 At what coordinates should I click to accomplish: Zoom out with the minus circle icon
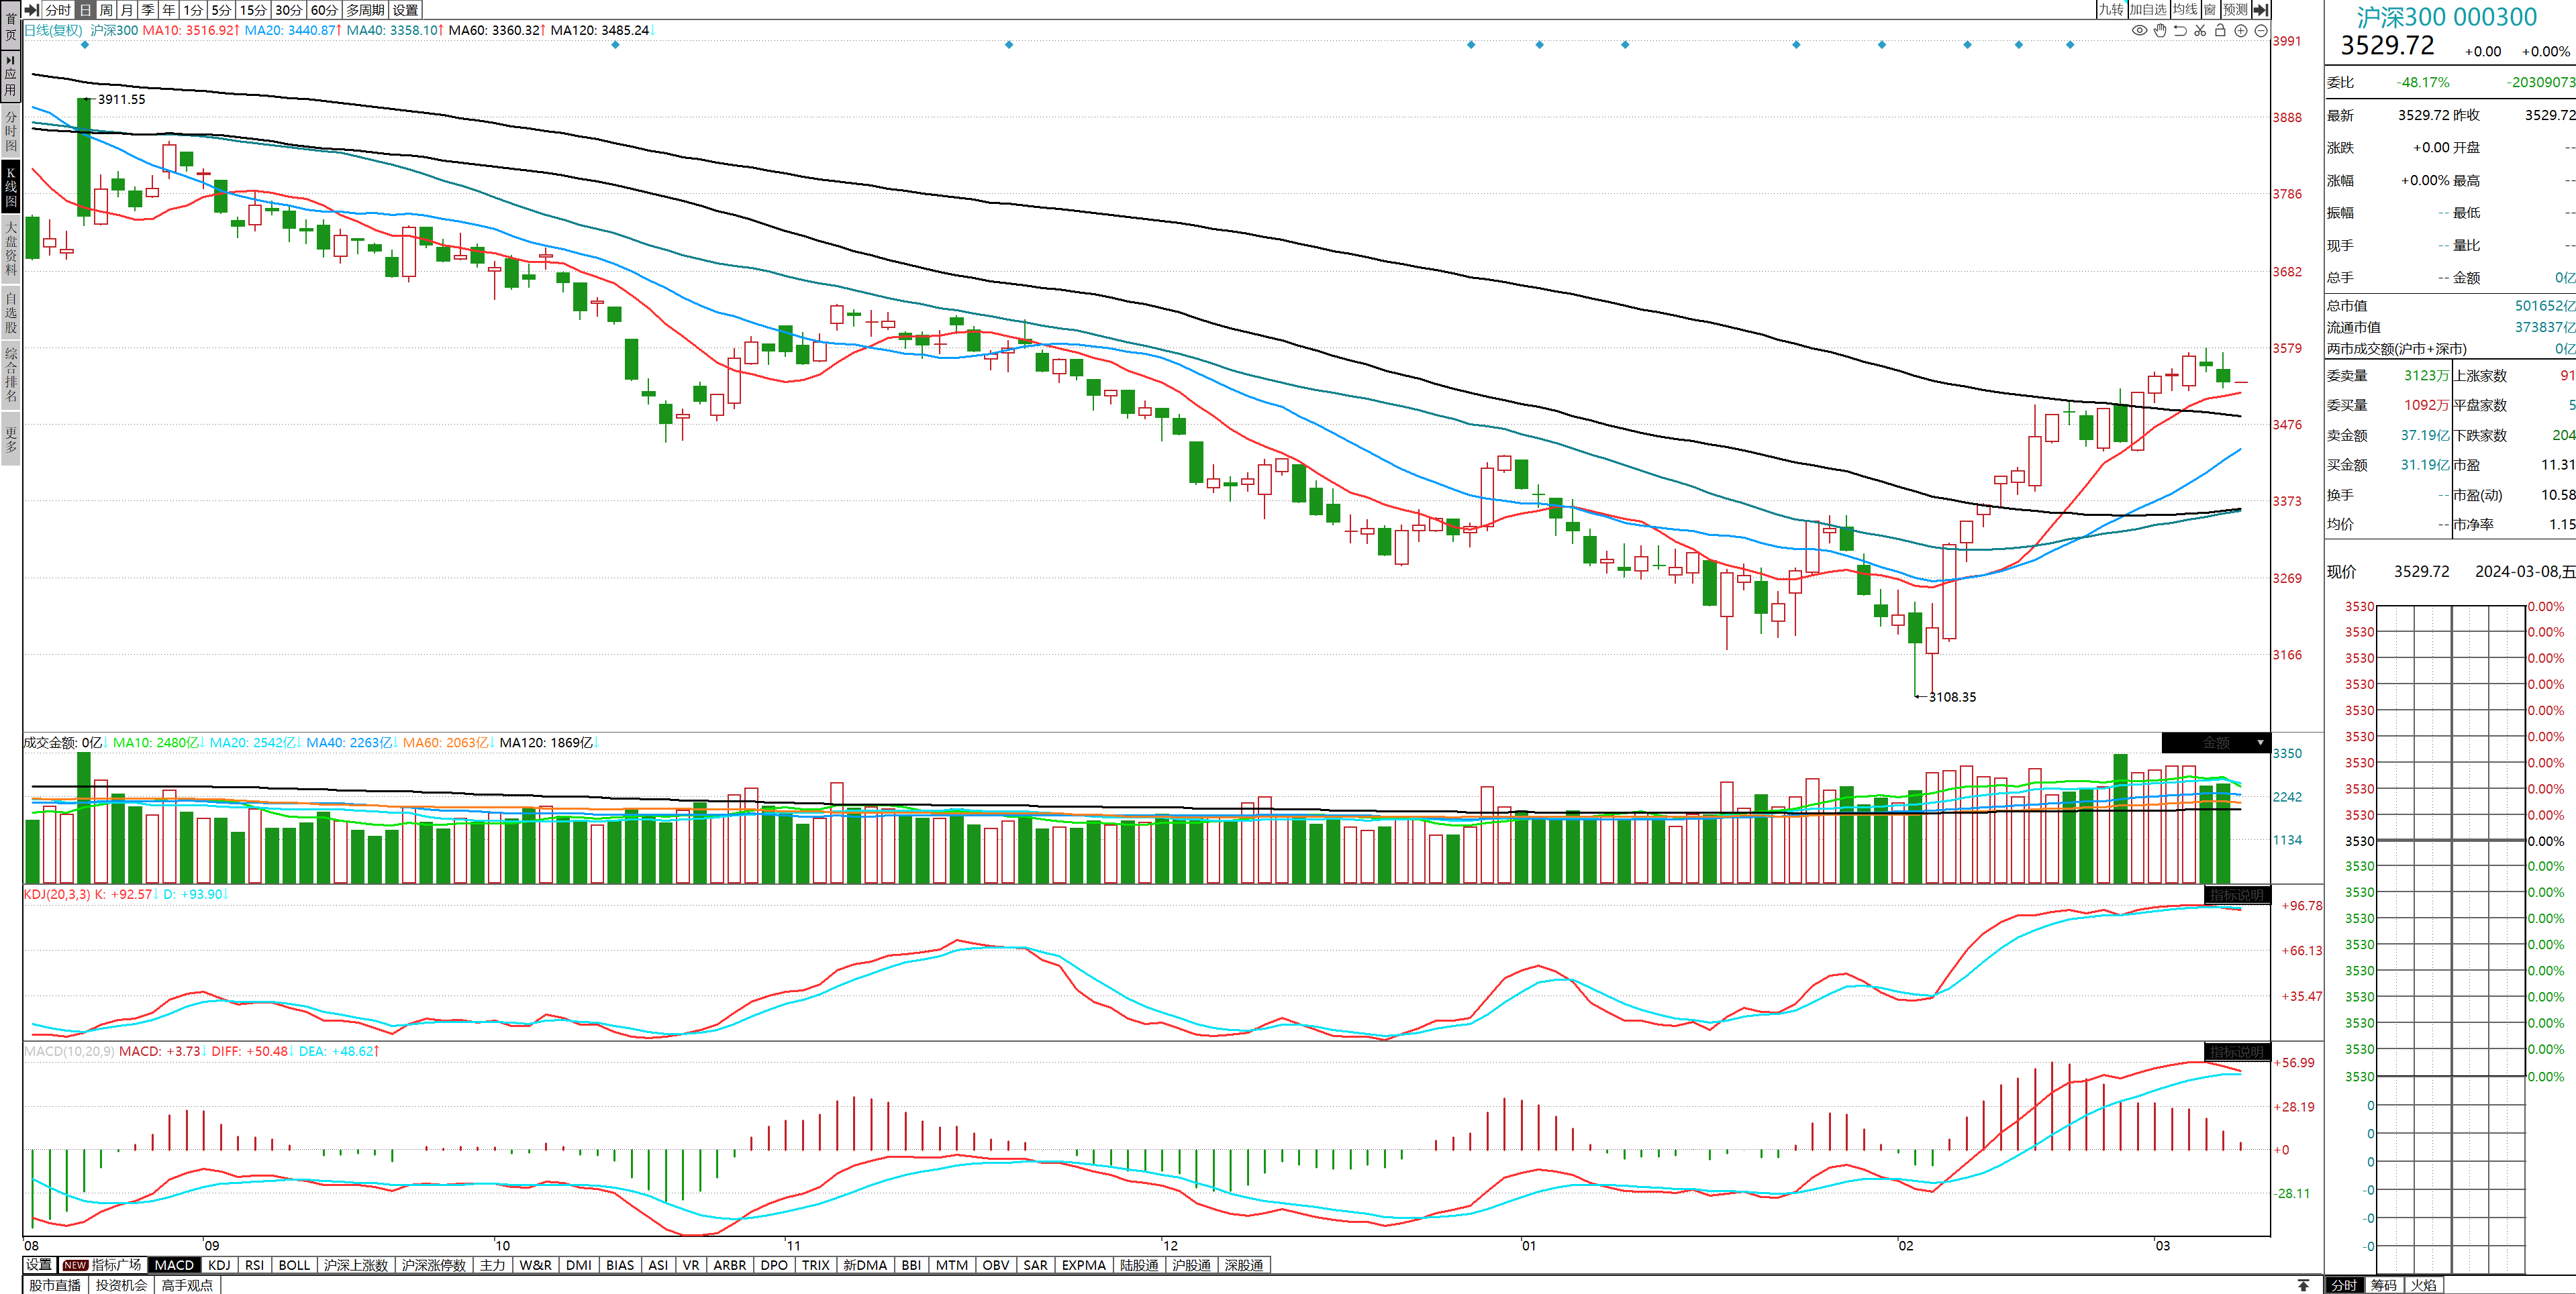click(2261, 31)
